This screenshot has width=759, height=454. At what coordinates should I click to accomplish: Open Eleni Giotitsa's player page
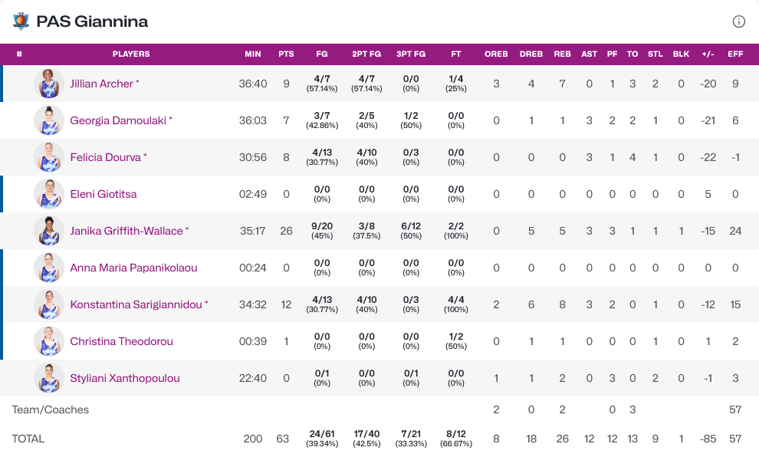tap(103, 194)
